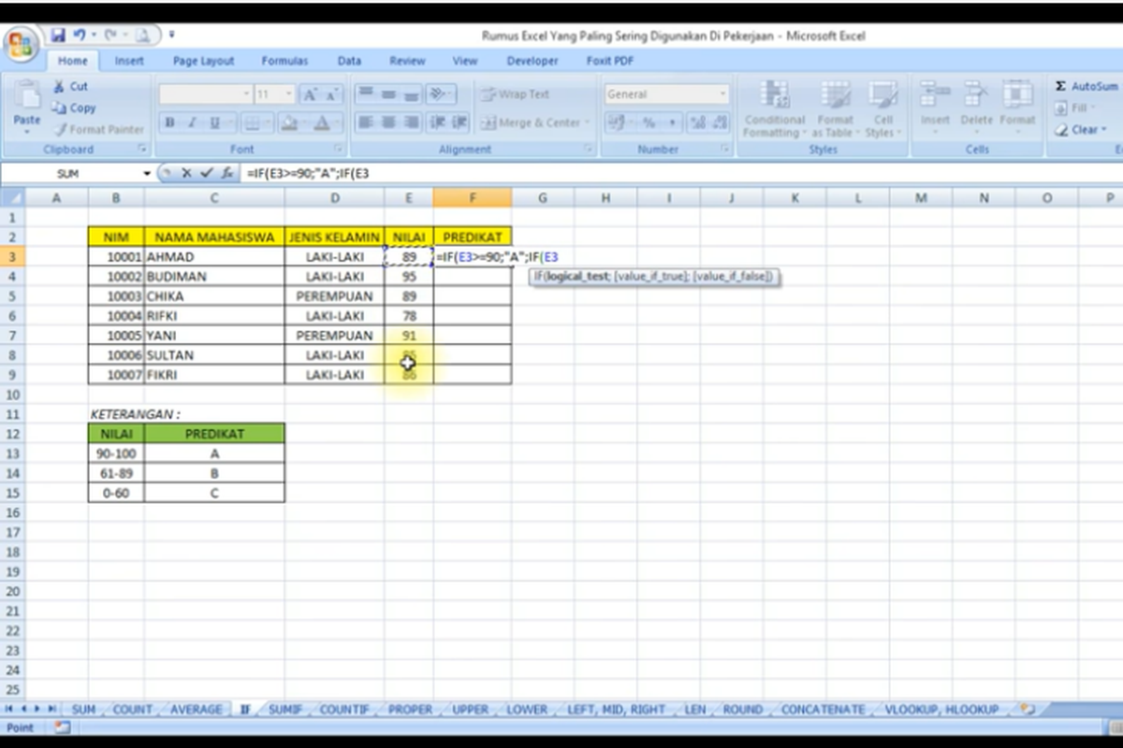This screenshot has height=748, width=1123.
Task: Toggle underline formatting
Action: tap(215, 122)
